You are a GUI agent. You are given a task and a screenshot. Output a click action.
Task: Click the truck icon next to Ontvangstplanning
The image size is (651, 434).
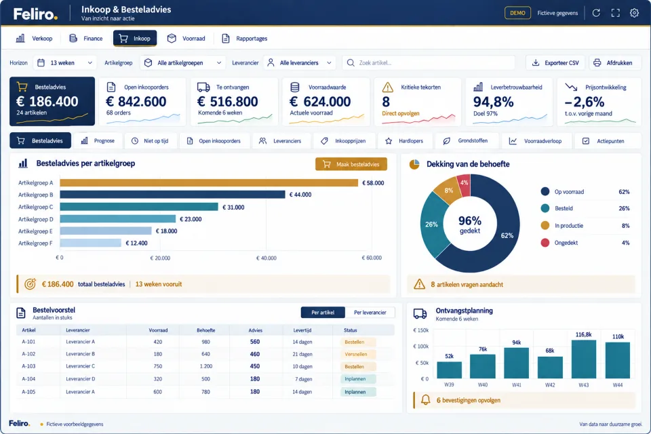pyautogui.click(x=420, y=314)
